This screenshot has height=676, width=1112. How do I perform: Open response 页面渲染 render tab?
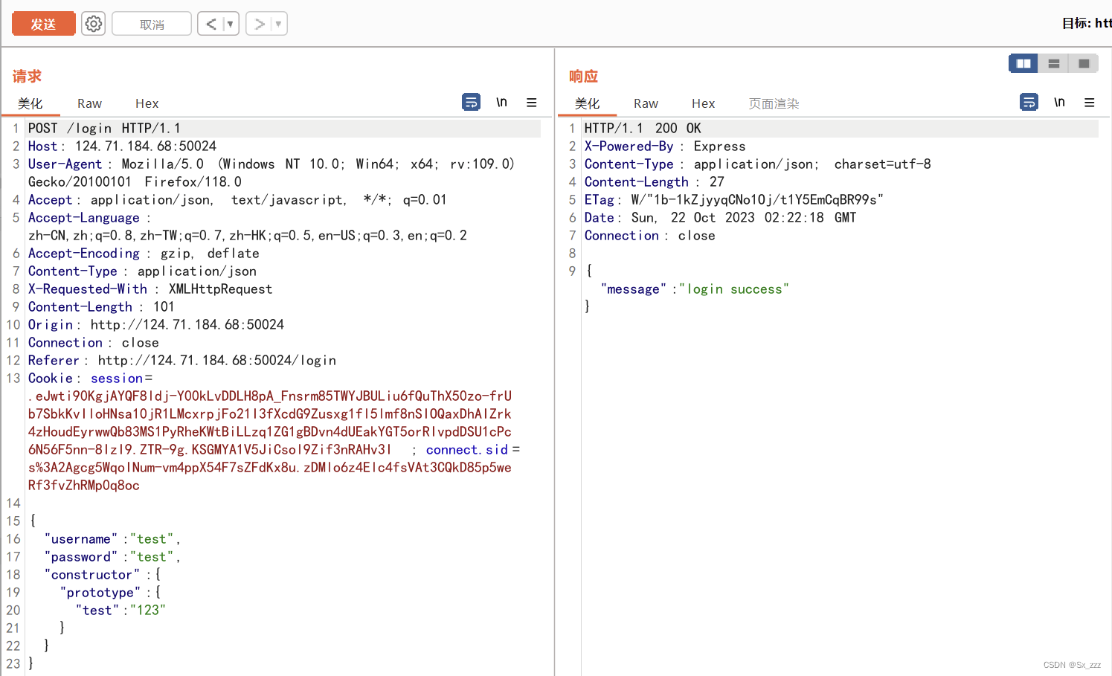tap(774, 103)
